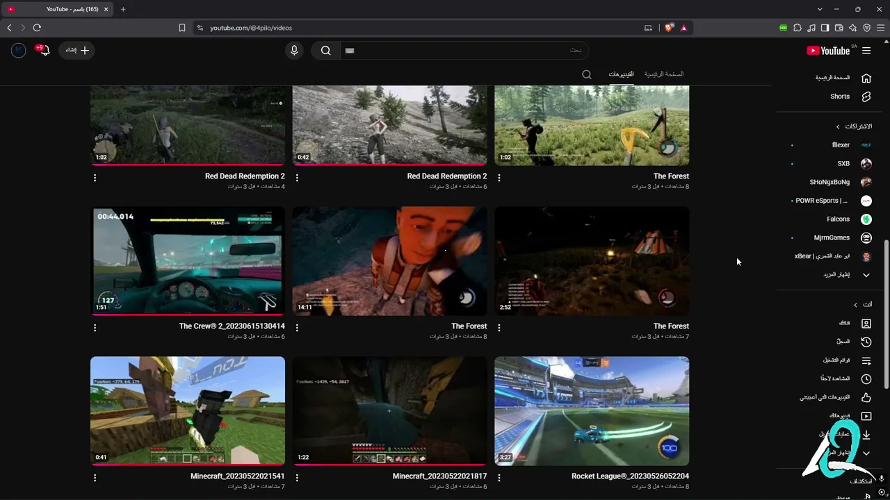The image size is (890, 500).
Task: Click the sidebar vertical scrollbar
Action: coord(886,314)
